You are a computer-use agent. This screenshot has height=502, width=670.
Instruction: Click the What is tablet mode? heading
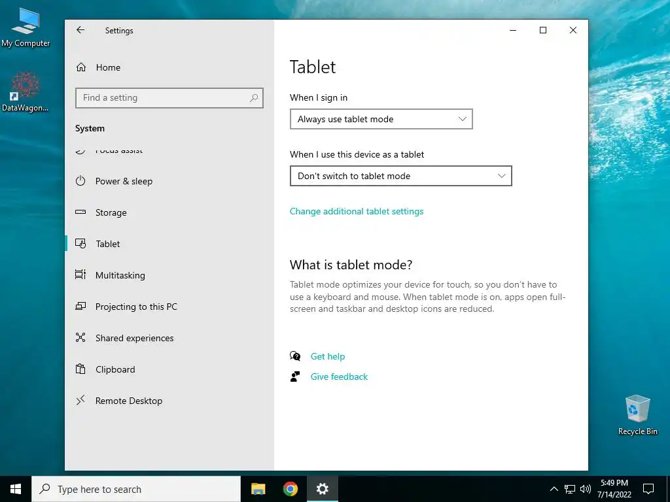point(351,265)
